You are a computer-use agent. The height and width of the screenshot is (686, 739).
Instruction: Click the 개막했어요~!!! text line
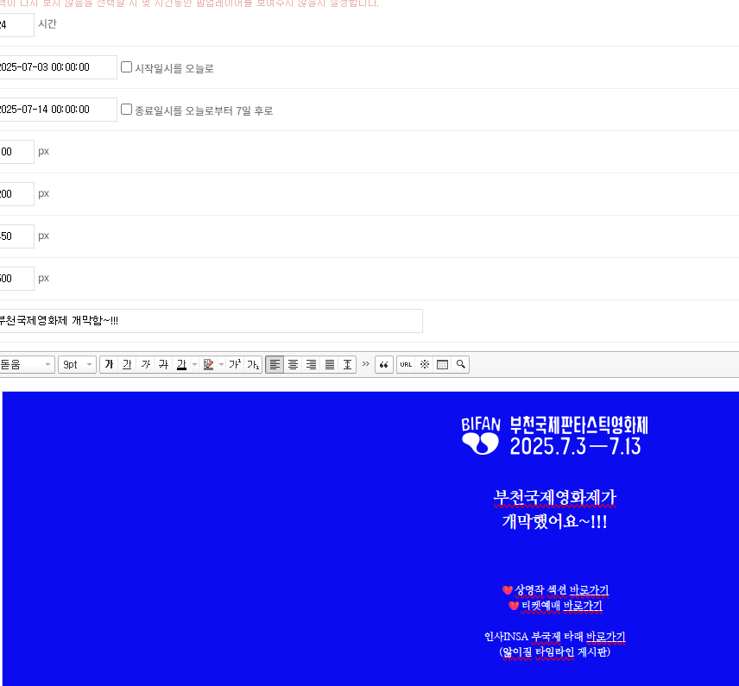click(555, 521)
